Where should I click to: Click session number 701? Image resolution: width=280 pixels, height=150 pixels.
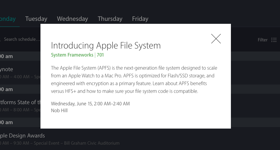click(100, 55)
